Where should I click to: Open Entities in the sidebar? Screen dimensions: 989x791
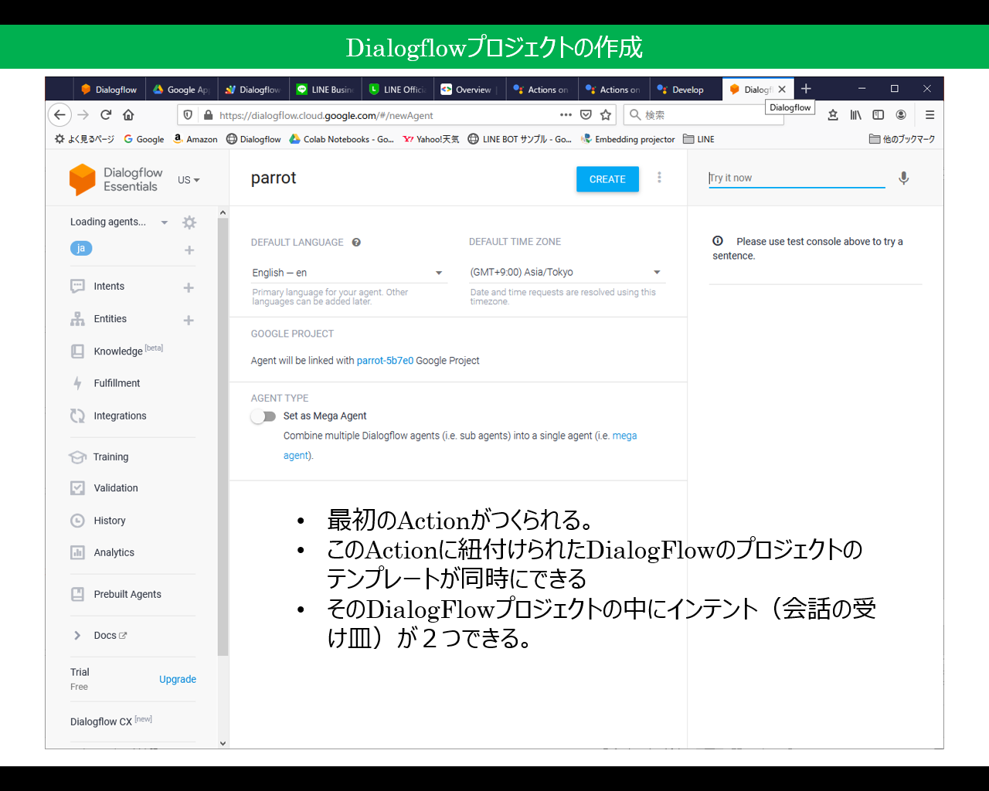pyautogui.click(x=110, y=319)
